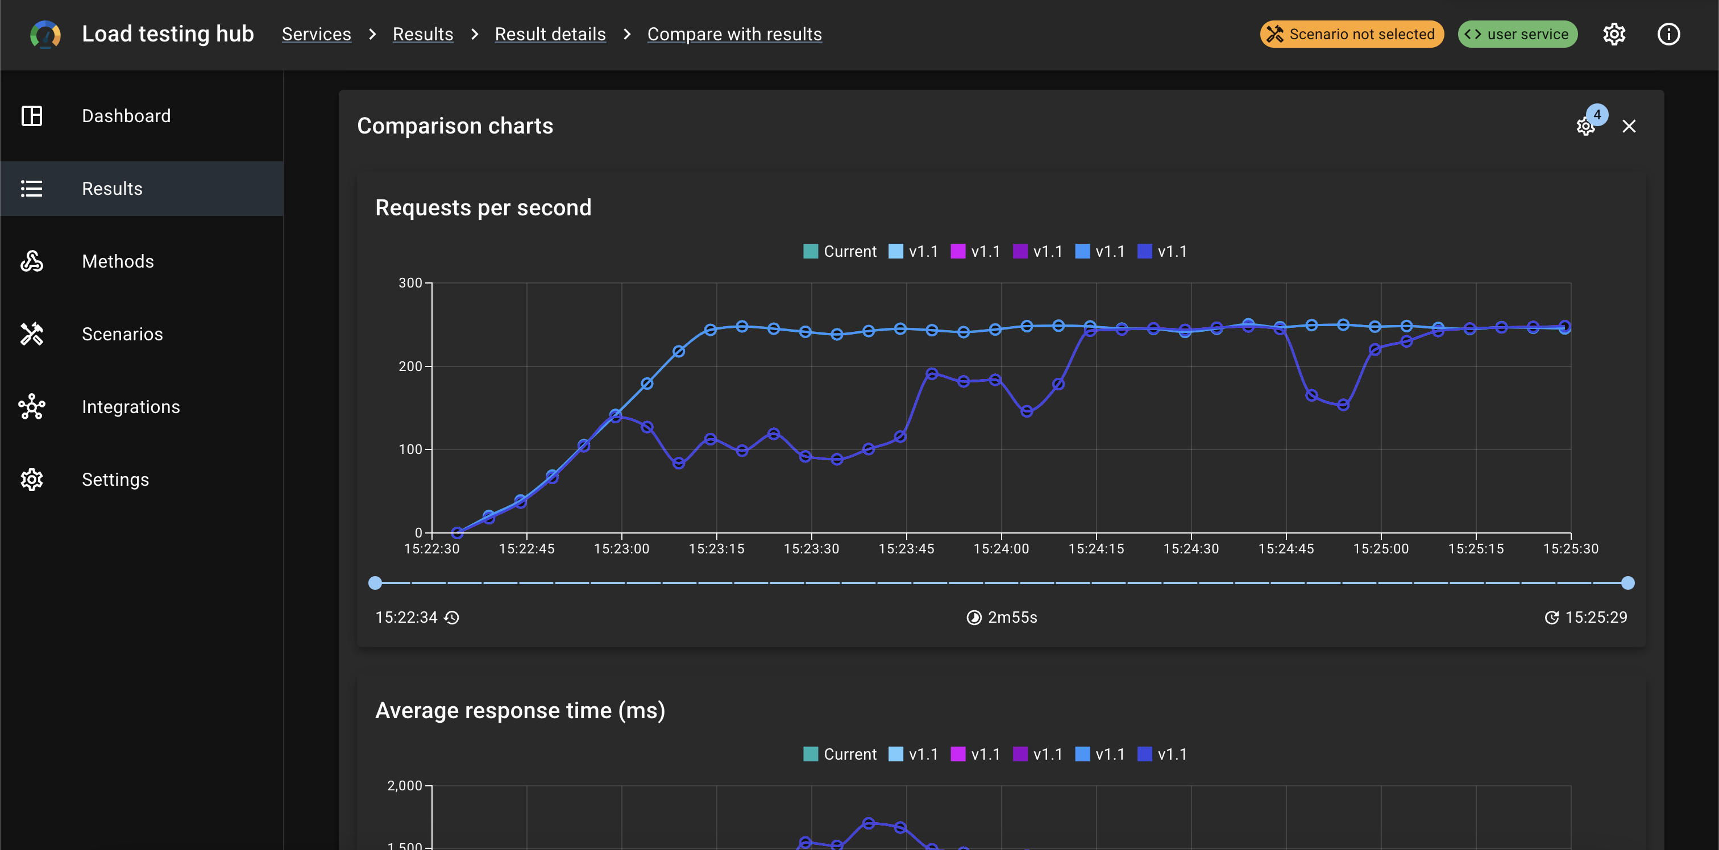Viewport: 1719px width, 850px height.
Task: Toggle indigo v1.1 in Average response time legend
Action: [1162, 755]
